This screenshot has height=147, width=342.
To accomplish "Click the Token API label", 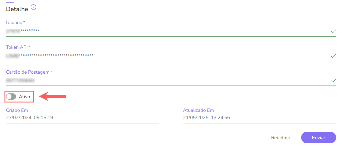I will coord(18,47).
